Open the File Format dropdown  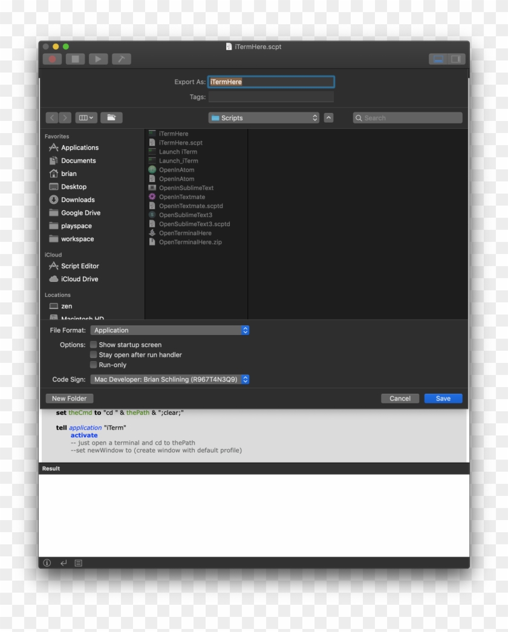coord(170,330)
